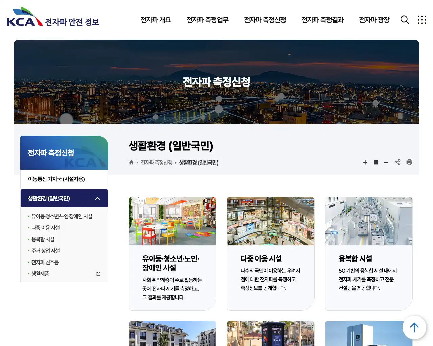The width and height of the screenshot is (433, 346).
Task: Decrease text size with minus icon
Action: [386, 163]
